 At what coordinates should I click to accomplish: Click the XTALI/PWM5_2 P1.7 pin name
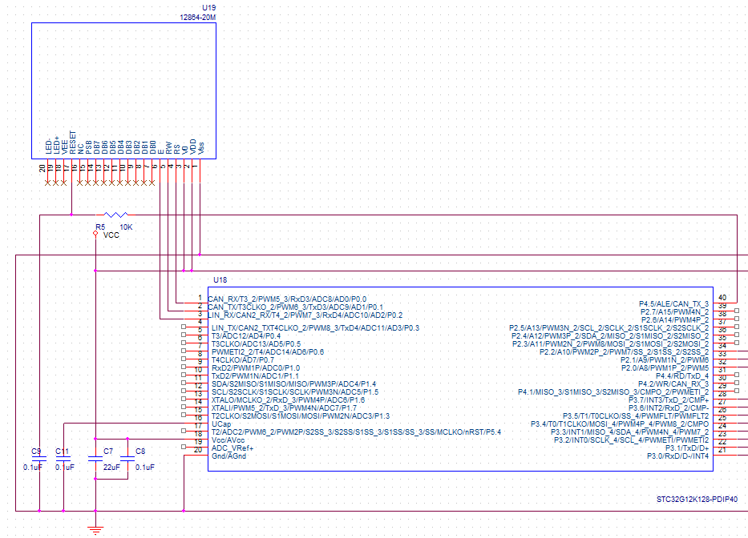(284, 408)
